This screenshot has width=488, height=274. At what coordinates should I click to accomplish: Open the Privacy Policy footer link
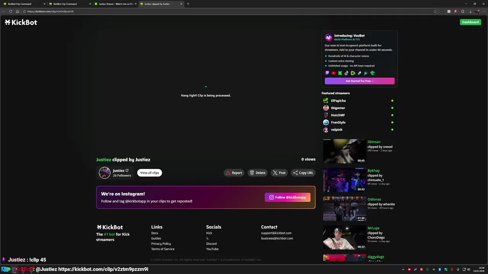coord(161,244)
